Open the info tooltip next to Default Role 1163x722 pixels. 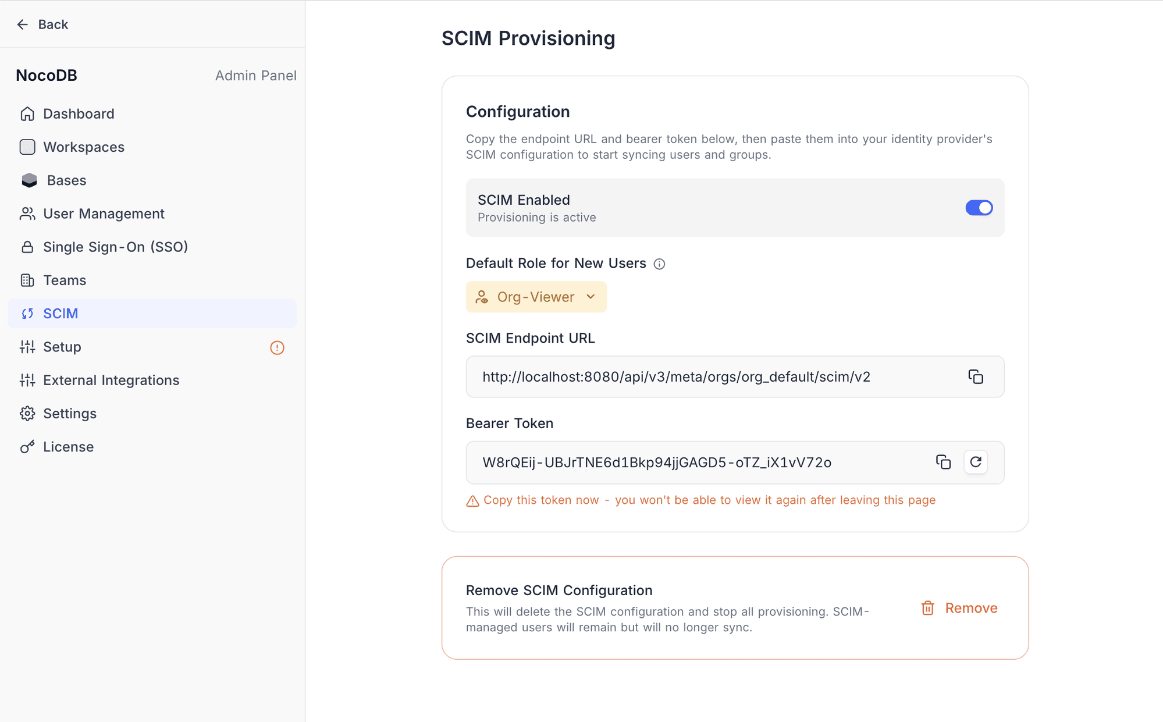click(659, 264)
